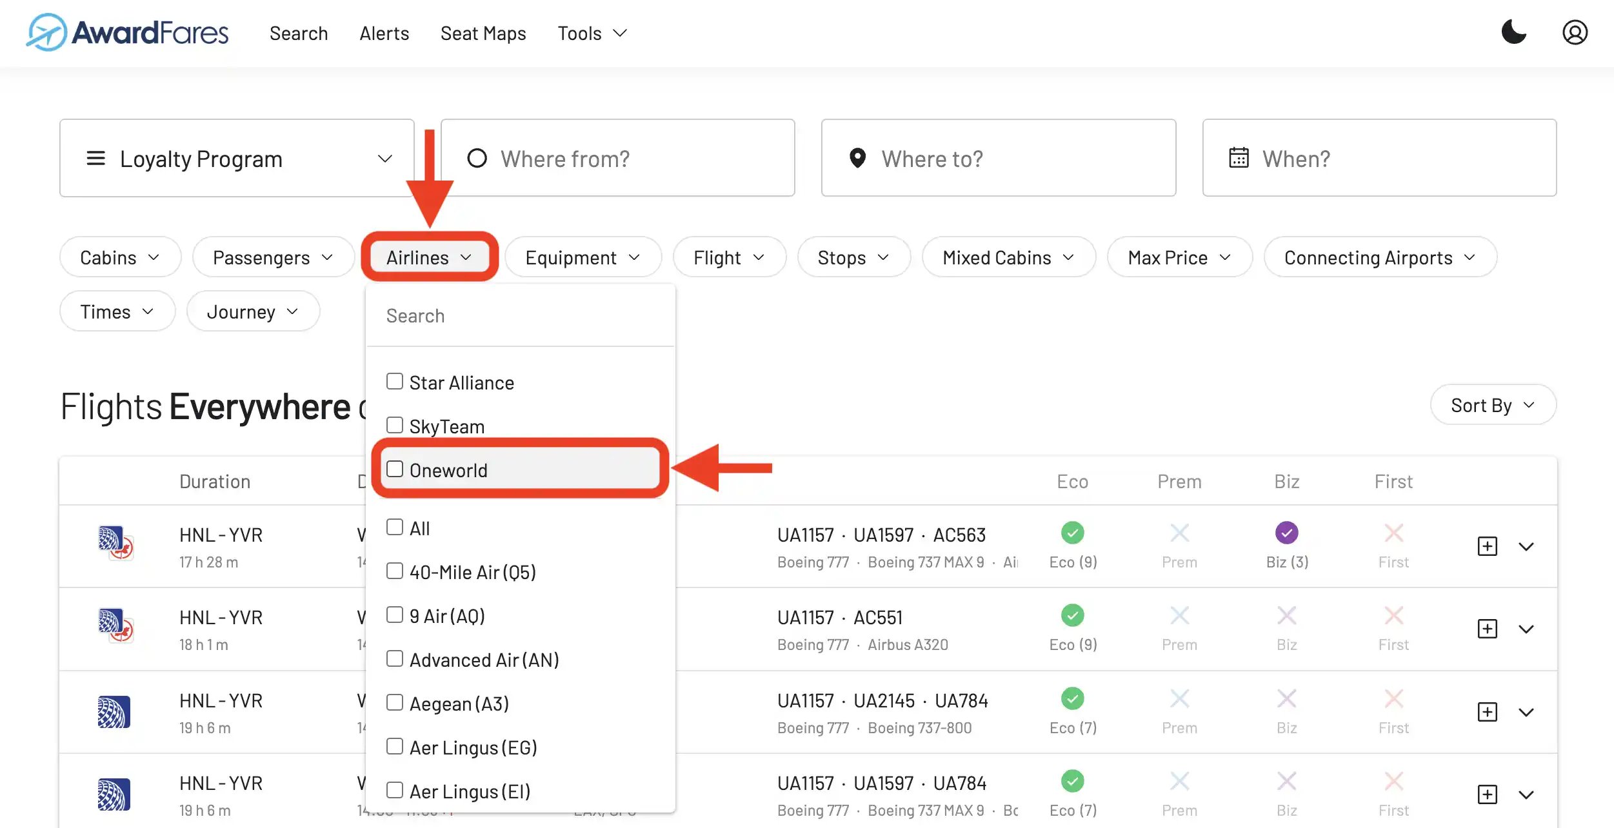Viewport: 1614px width, 828px height.
Task: Click the airline Search box in dropdown
Action: tap(520, 315)
